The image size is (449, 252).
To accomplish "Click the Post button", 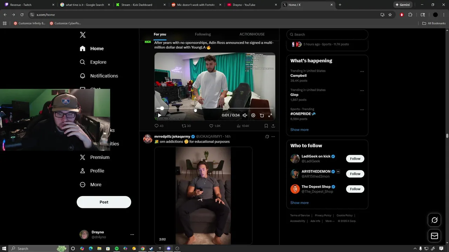I will 104,202.
